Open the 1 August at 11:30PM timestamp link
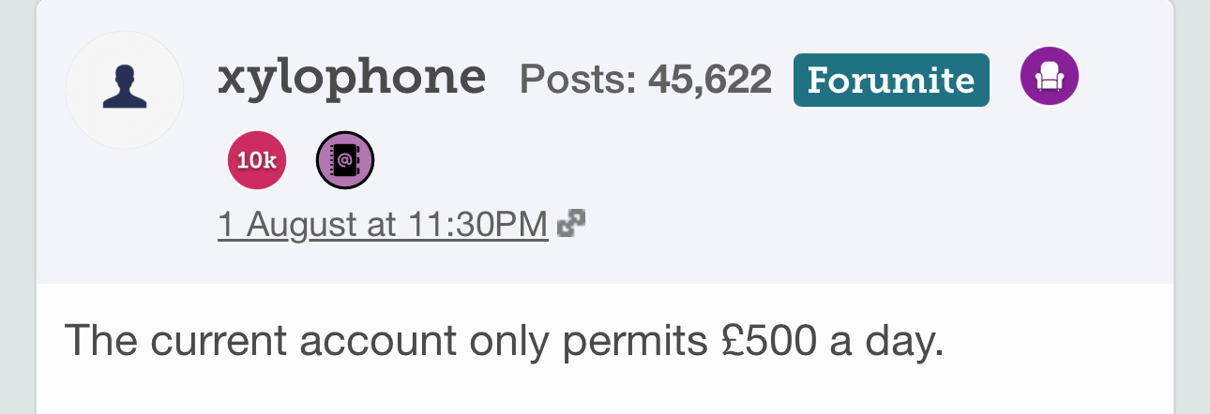 pos(383,225)
